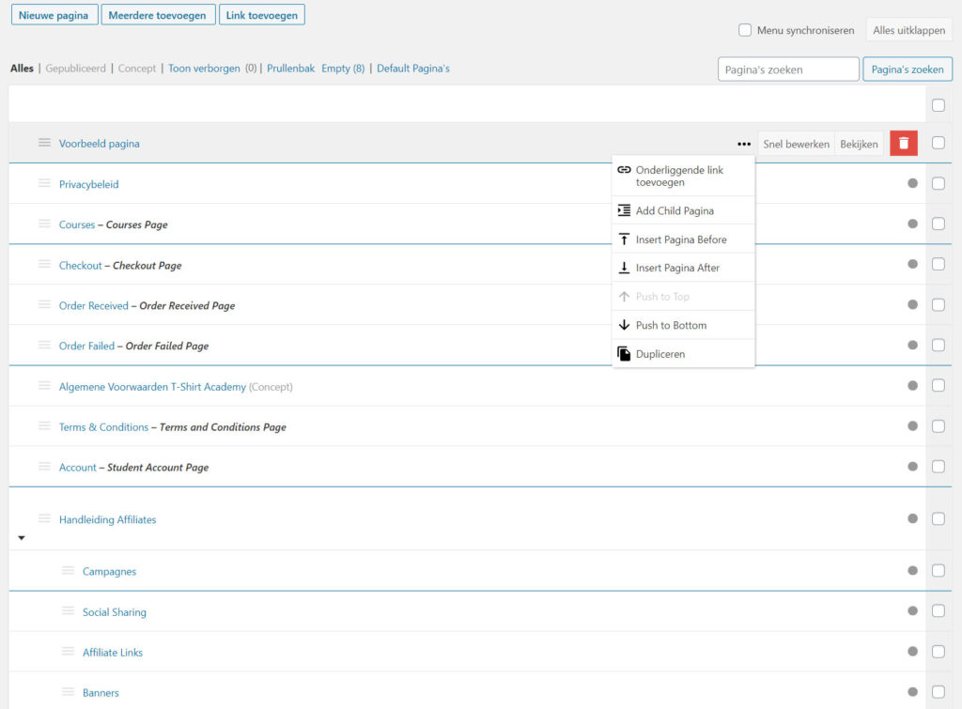Click the drag handle next to Handleiding Affiliates
The image size is (962, 709).
(x=44, y=519)
